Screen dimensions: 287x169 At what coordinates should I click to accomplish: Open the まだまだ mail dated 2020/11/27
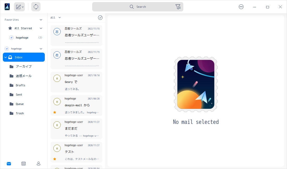pos(76,129)
